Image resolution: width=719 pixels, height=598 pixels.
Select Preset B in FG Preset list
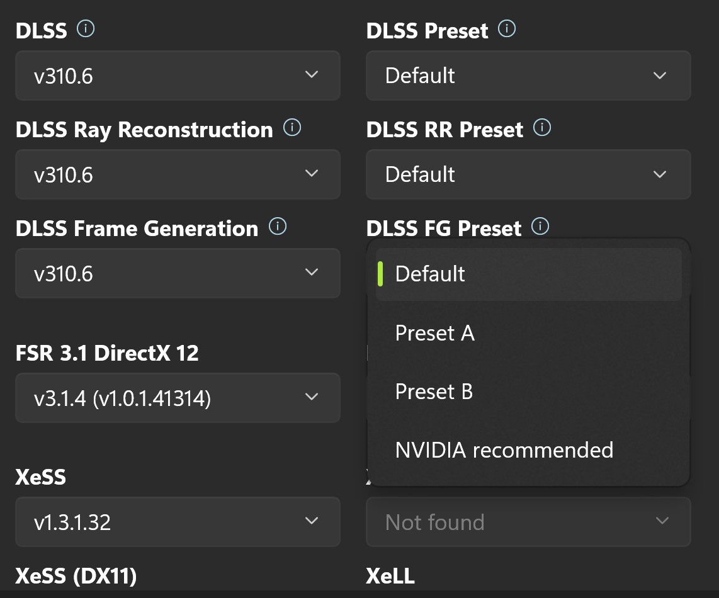pos(529,392)
